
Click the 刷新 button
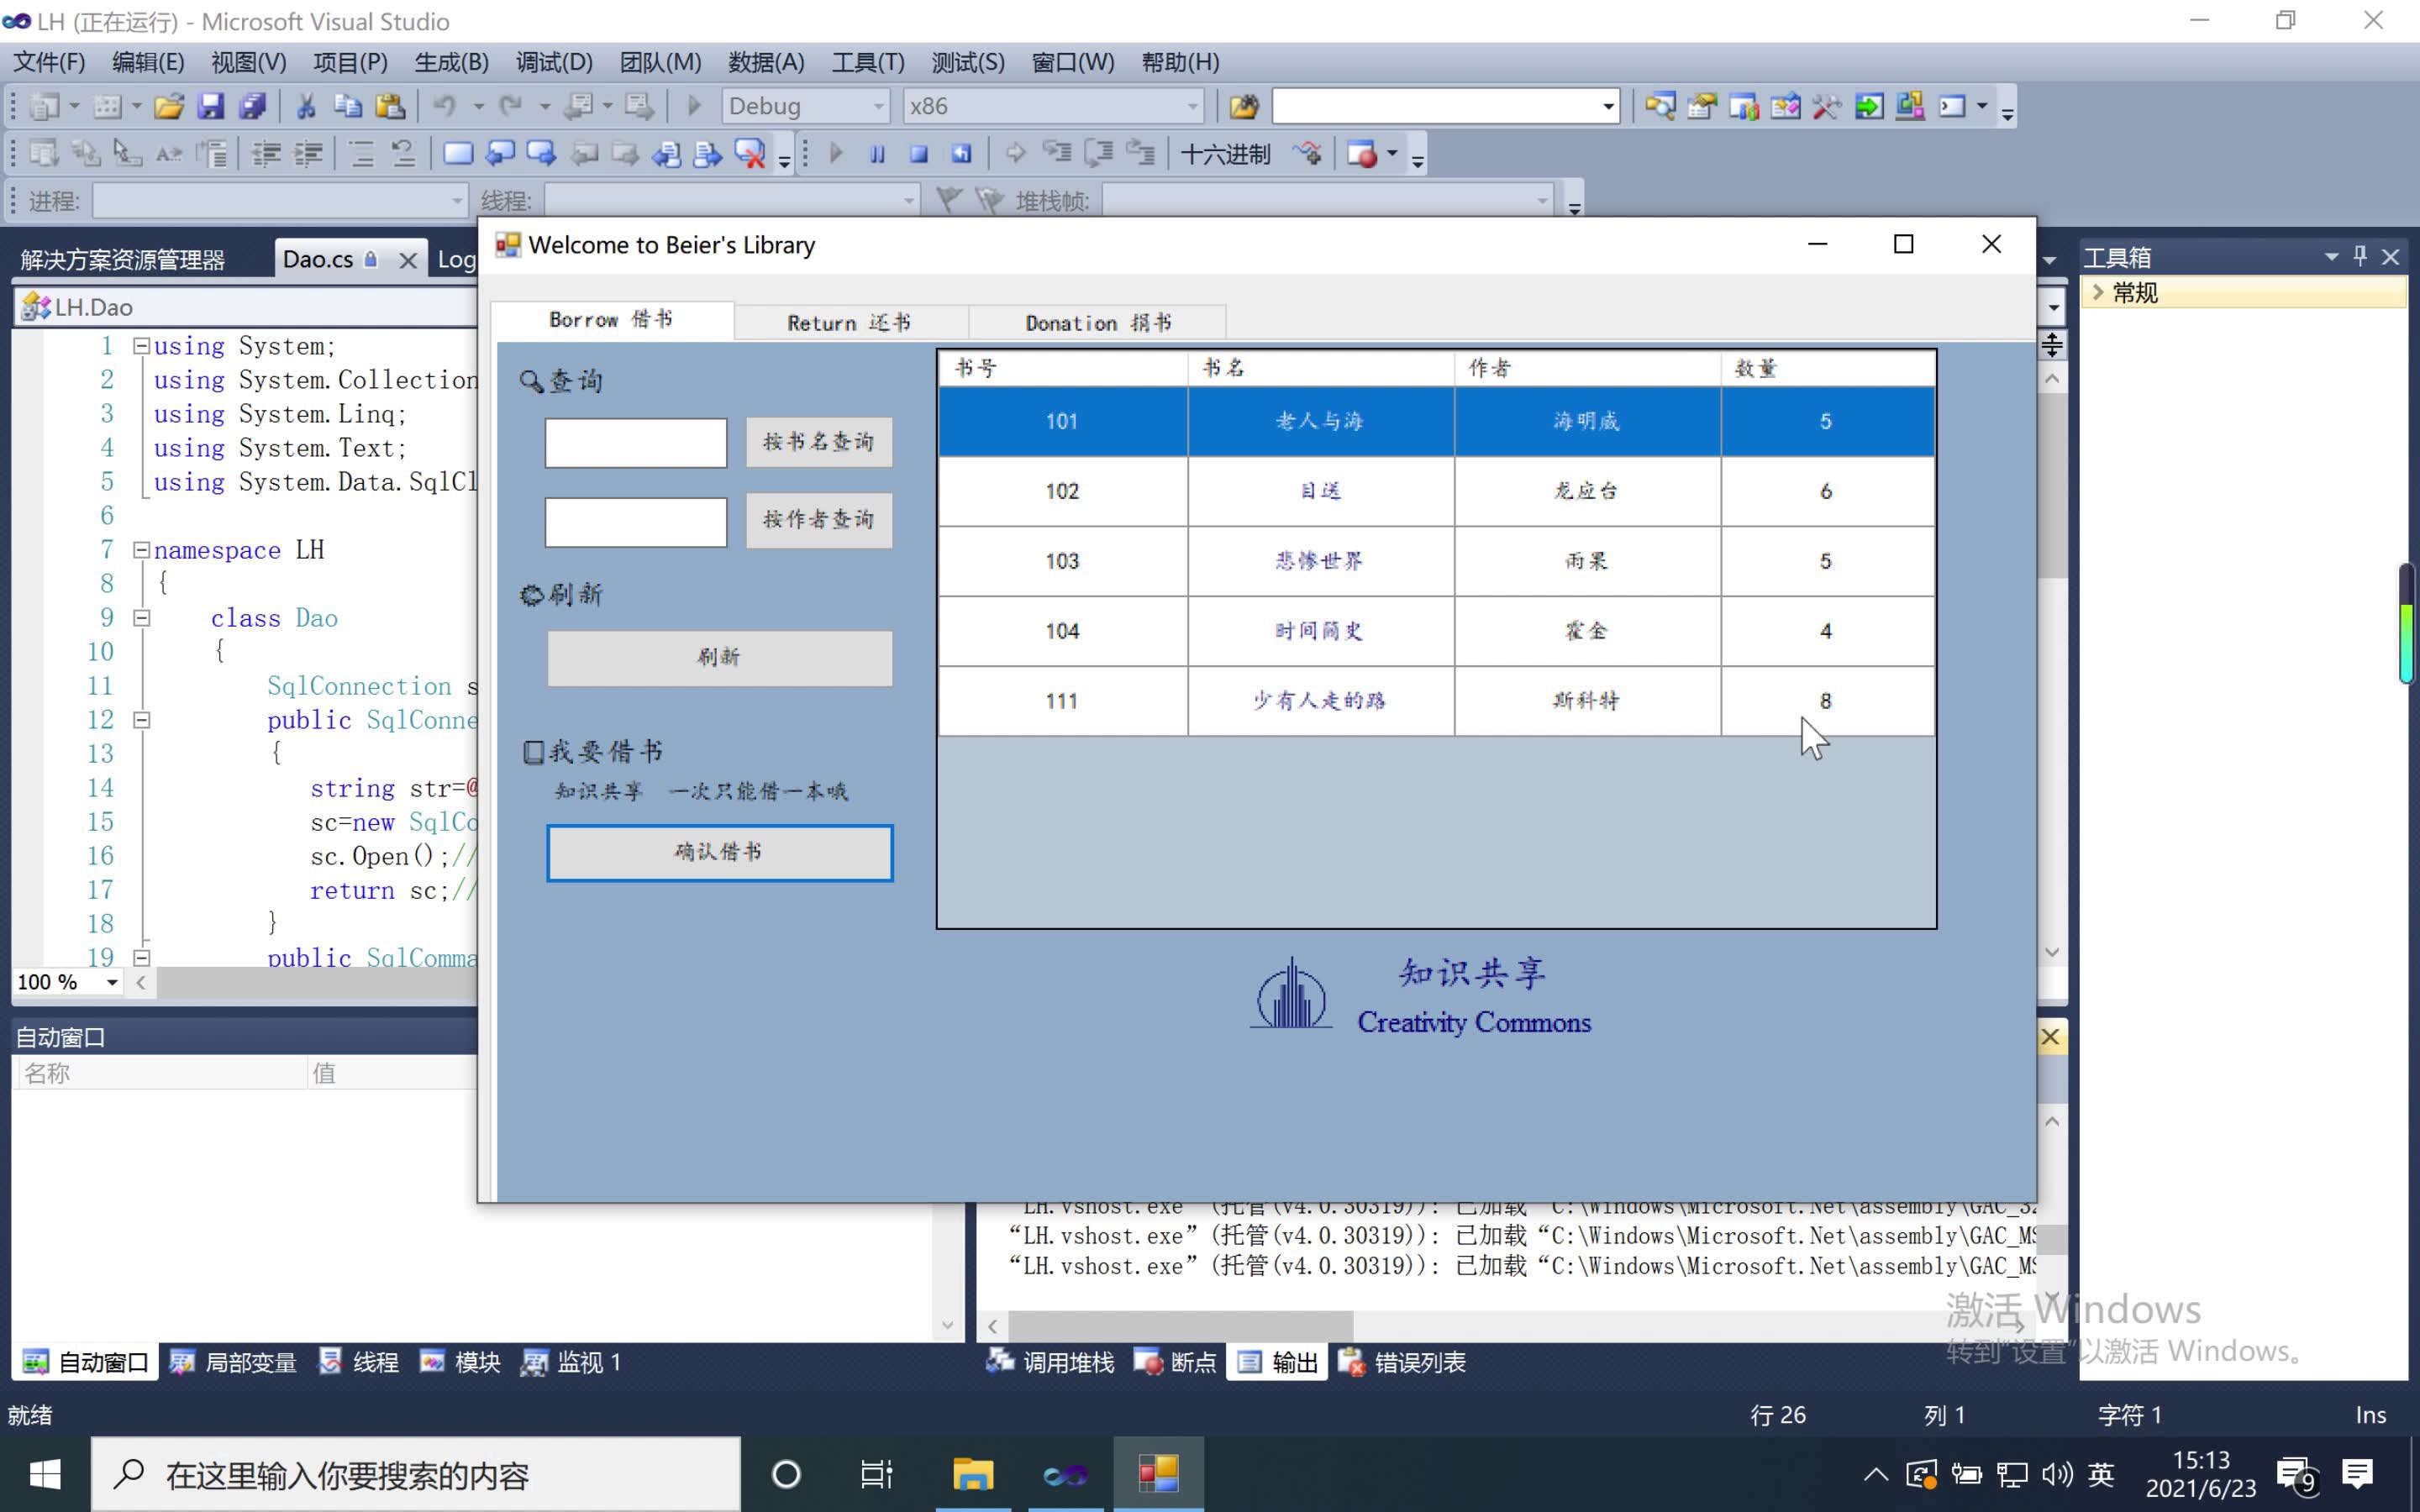[x=719, y=657]
